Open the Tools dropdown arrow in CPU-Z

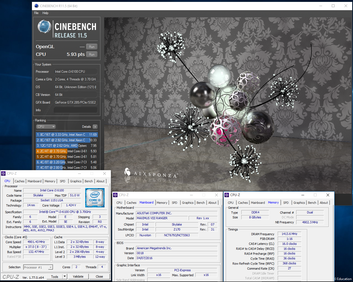(x=65, y=276)
